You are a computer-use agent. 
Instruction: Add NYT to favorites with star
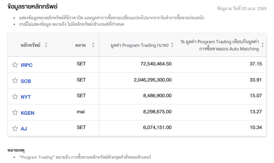(15, 97)
